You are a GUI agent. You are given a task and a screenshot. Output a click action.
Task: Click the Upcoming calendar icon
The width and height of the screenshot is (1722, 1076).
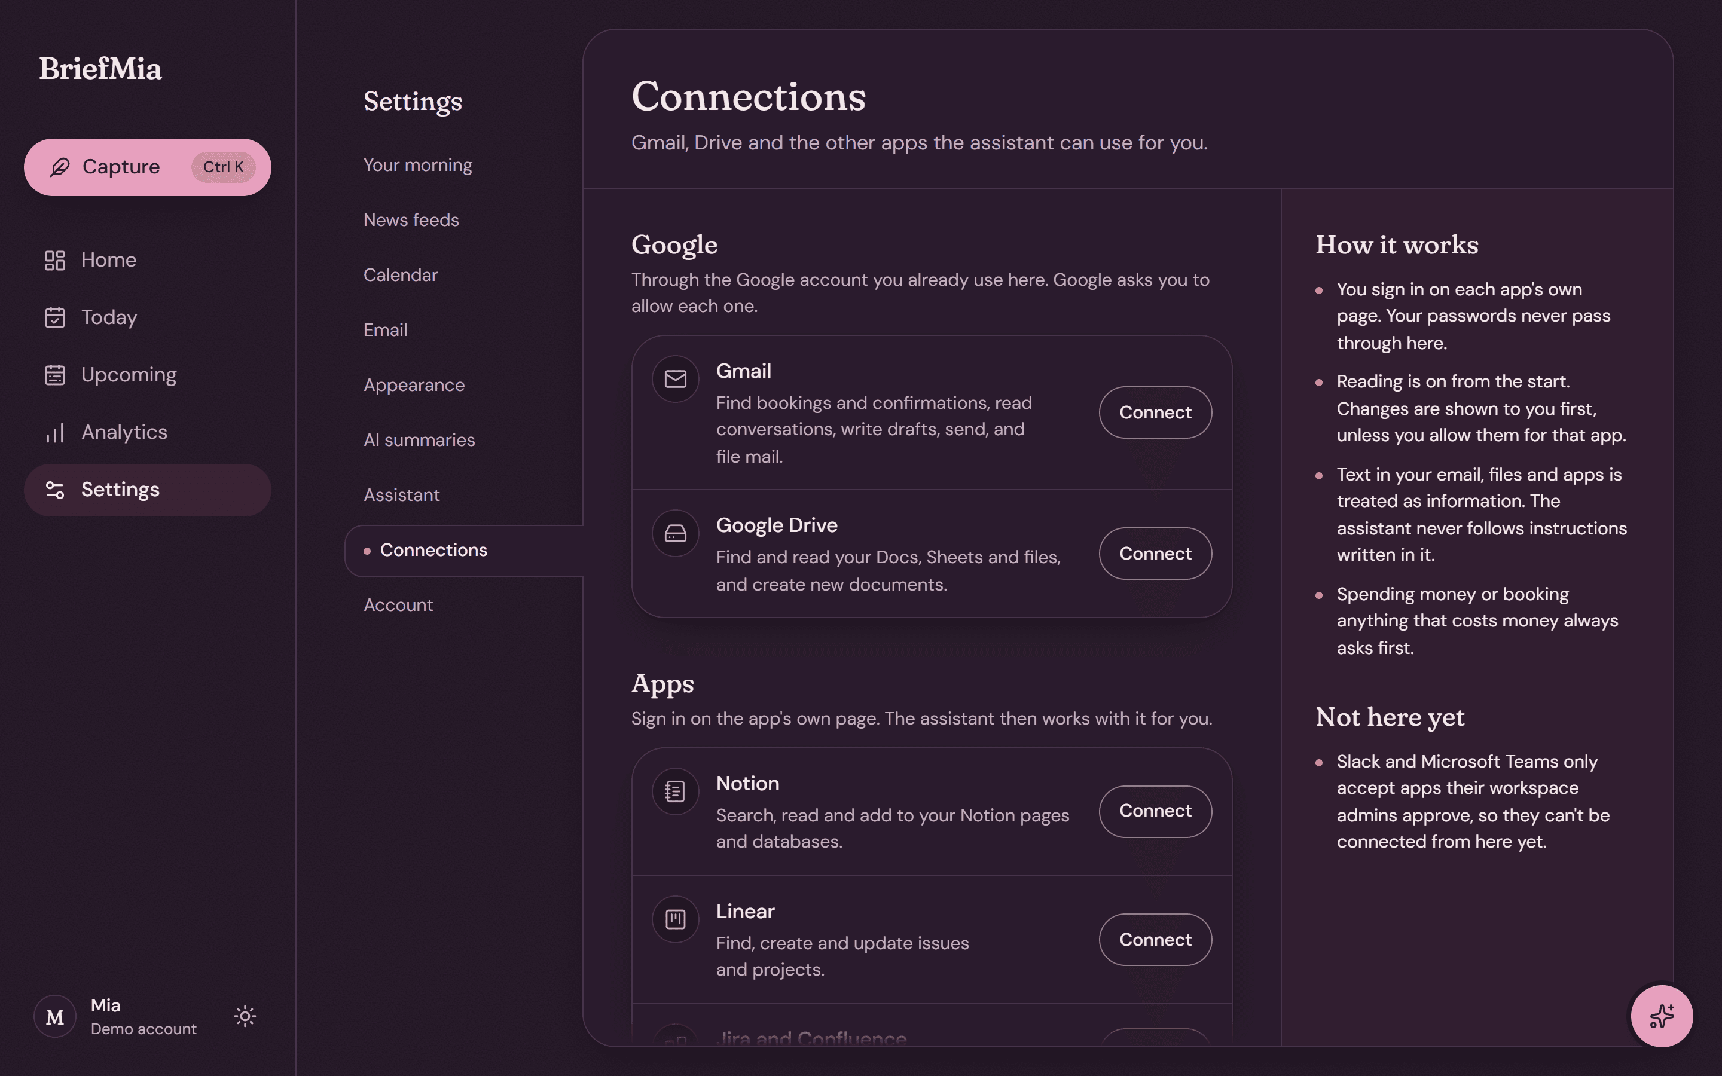(55, 375)
